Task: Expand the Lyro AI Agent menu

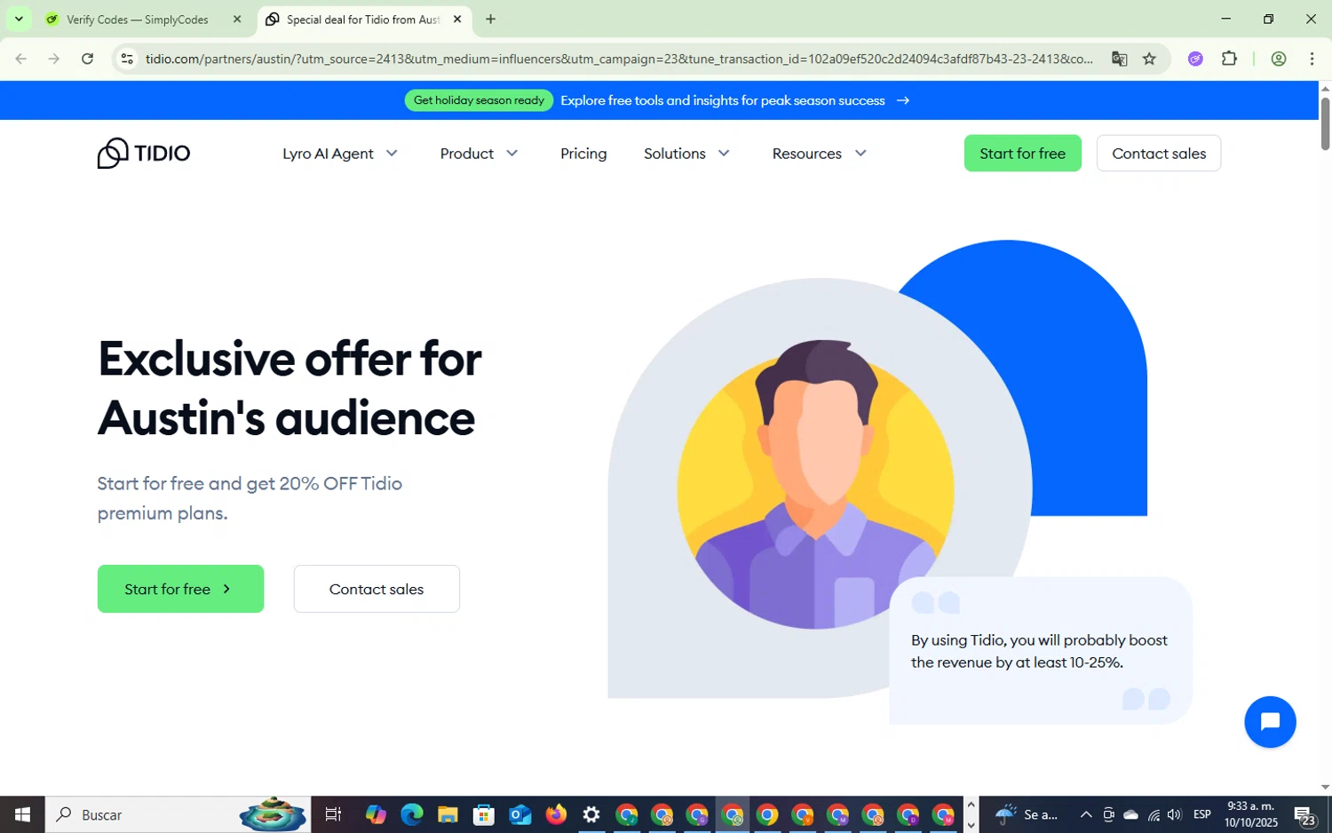Action: tap(340, 154)
